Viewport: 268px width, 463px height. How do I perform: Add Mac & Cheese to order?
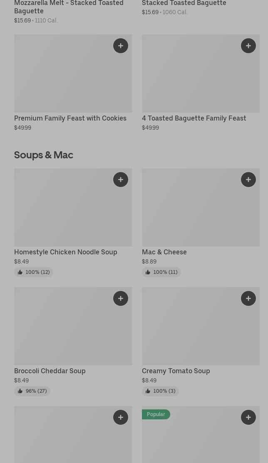(x=248, y=180)
